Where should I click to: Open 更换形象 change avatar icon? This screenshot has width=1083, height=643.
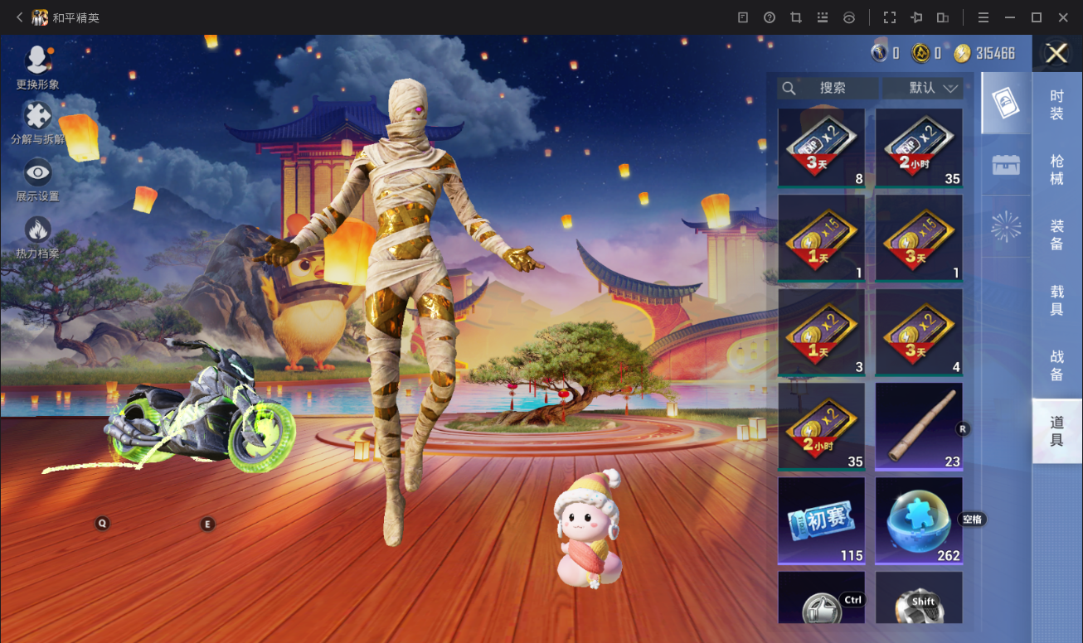[37, 60]
